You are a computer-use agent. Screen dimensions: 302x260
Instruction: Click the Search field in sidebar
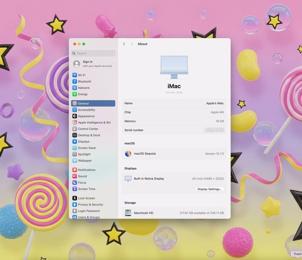pyautogui.click(x=93, y=53)
